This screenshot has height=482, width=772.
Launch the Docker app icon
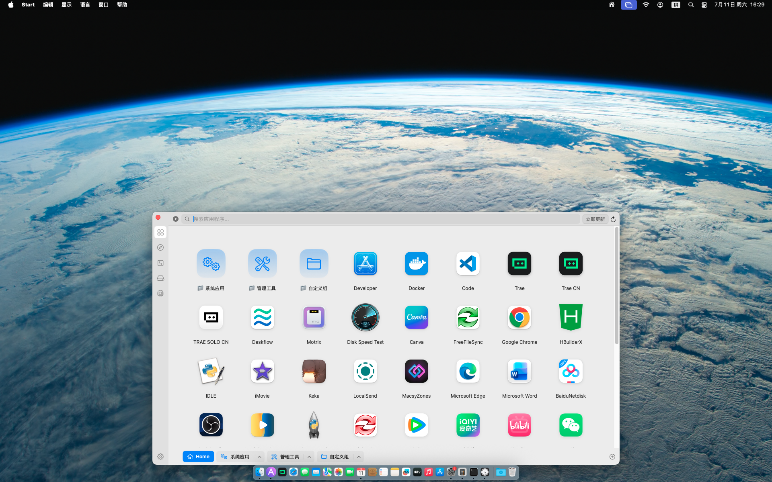(417, 264)
